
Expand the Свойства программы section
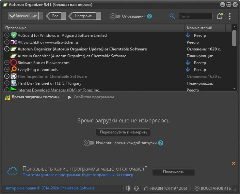point(94,97)
